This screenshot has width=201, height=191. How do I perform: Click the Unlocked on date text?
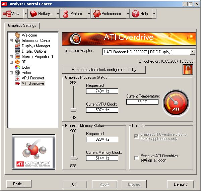tap(166, 61)
